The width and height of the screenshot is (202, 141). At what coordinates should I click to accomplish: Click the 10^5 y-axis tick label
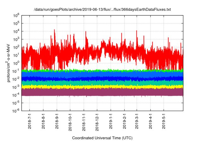pos(16,24)
